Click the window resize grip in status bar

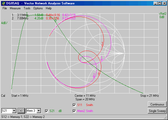[166, 117]
